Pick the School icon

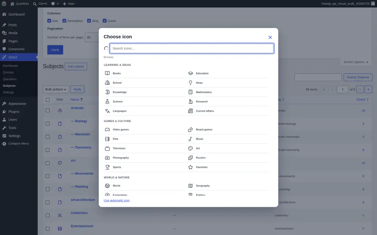[144, 83]
